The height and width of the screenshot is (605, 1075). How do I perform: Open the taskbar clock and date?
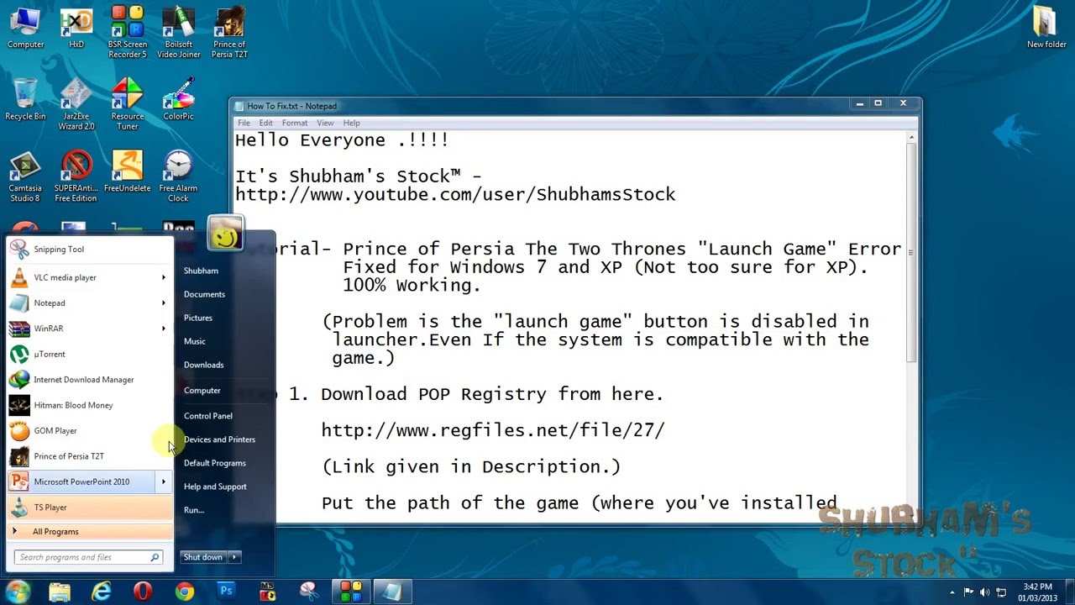(1038, 592)
